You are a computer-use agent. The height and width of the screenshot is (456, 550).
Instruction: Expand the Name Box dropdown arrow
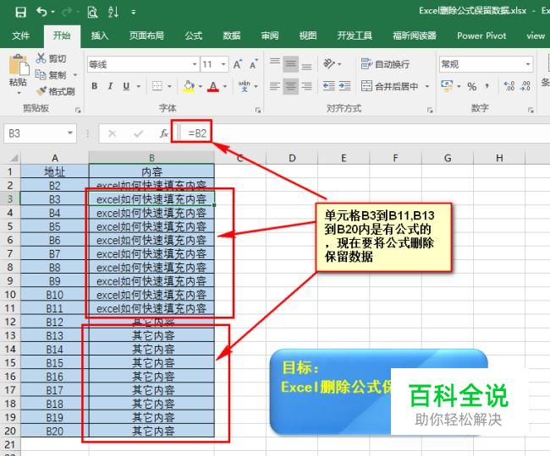click(70, 133)
